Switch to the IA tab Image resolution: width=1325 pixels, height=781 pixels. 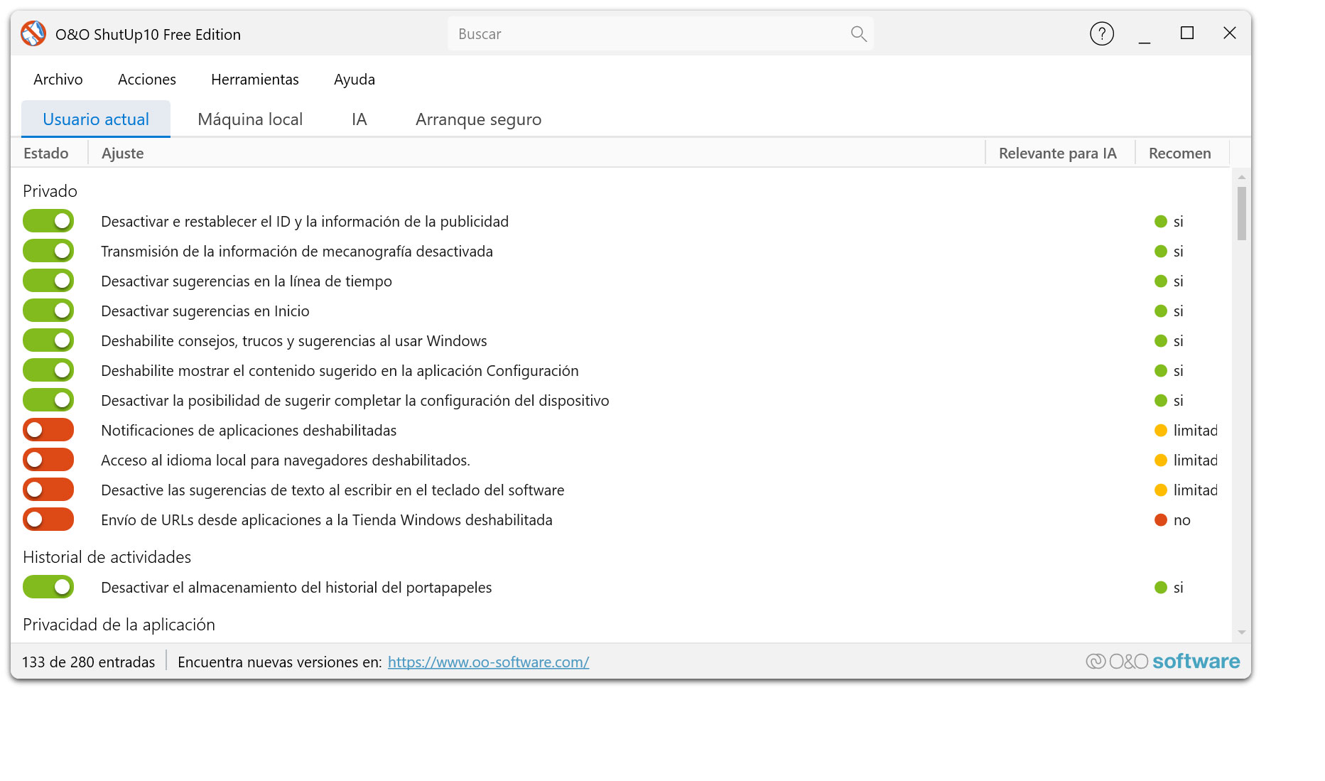coord(359,119)
